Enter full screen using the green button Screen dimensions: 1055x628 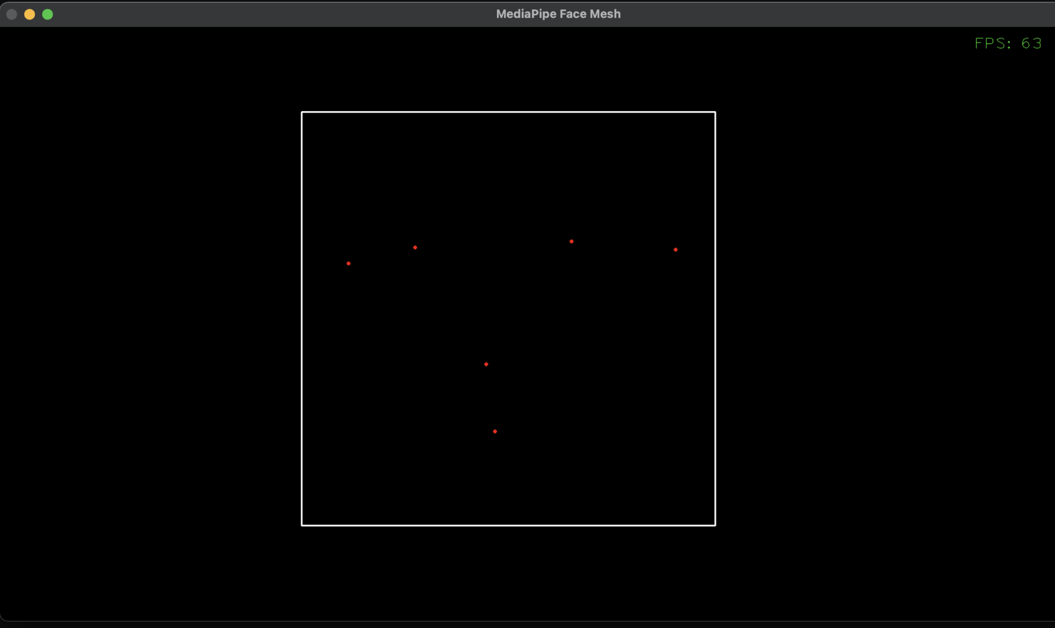coord(47,14)
